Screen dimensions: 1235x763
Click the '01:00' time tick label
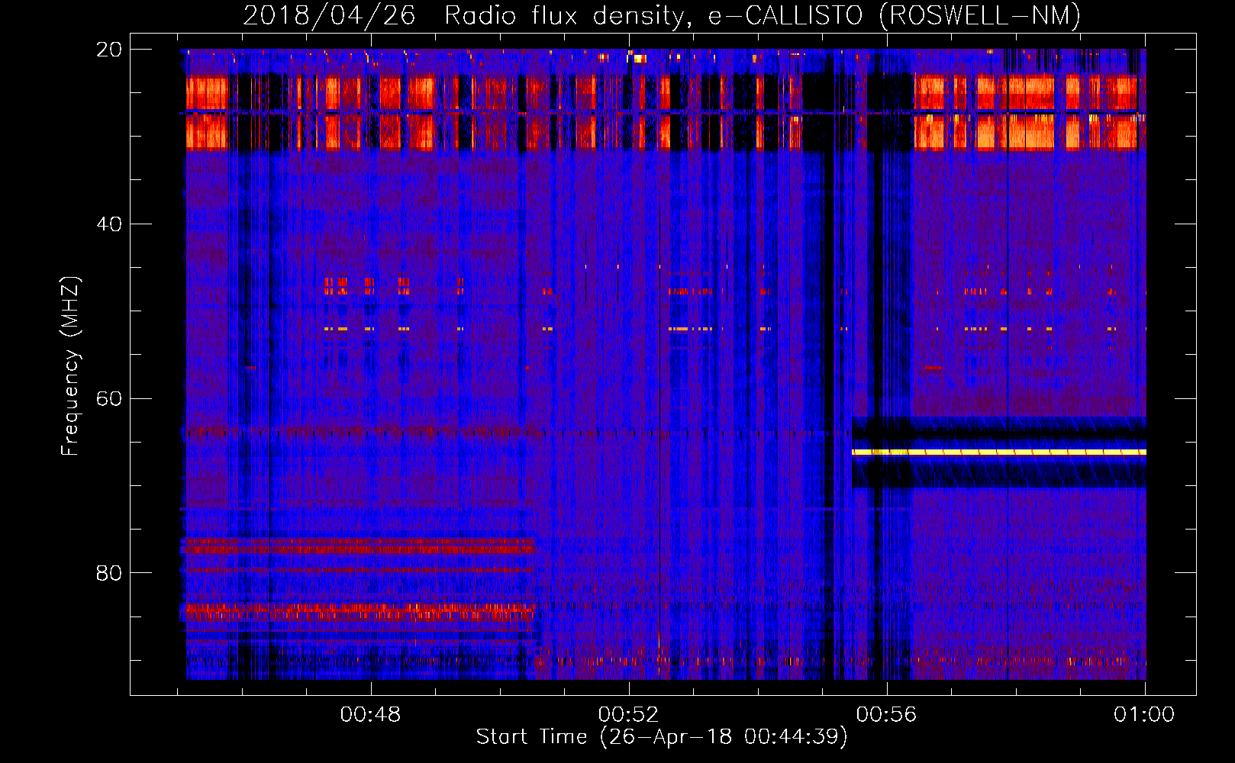1144,714
